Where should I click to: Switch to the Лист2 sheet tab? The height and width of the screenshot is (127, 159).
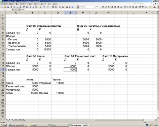coord(16,120)
